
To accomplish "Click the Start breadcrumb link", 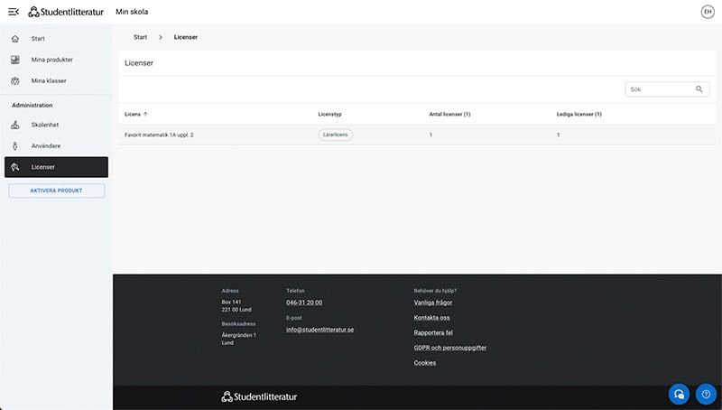I will 141,37.
